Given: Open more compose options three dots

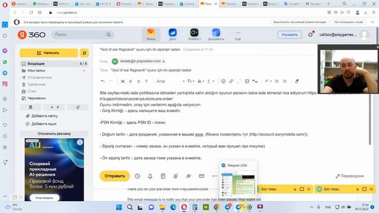Looking at the screenshot, I should (214, 176).
